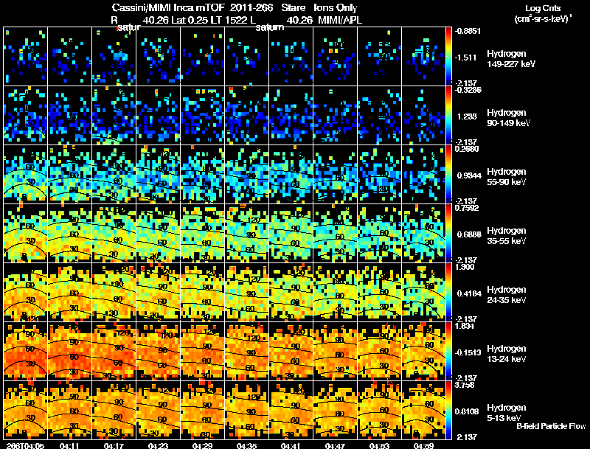Image resolution: width=590 pixels, height=449 pixels.
Task: Click the color bar beside Hydrogen 35-55 keV
Action: [x=448, y=234]
